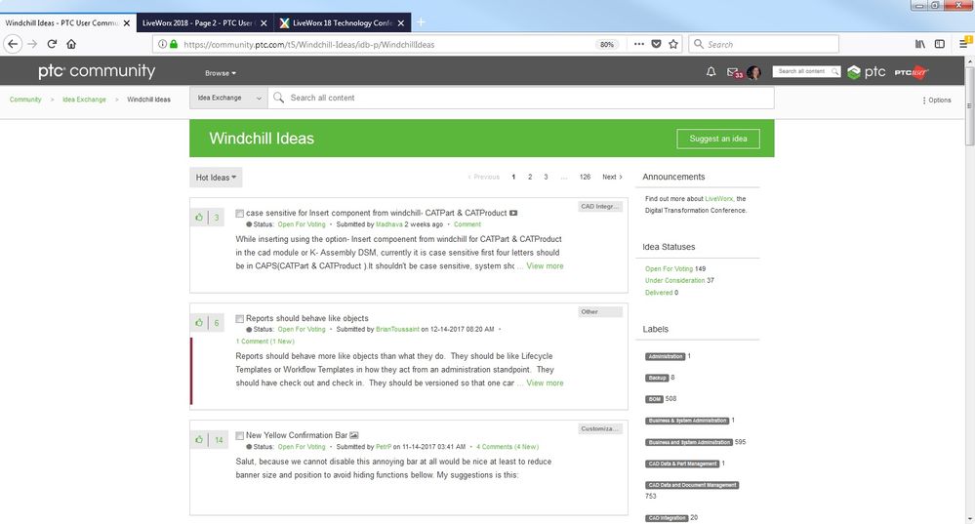Click the Next page link

tap(612, 178)
